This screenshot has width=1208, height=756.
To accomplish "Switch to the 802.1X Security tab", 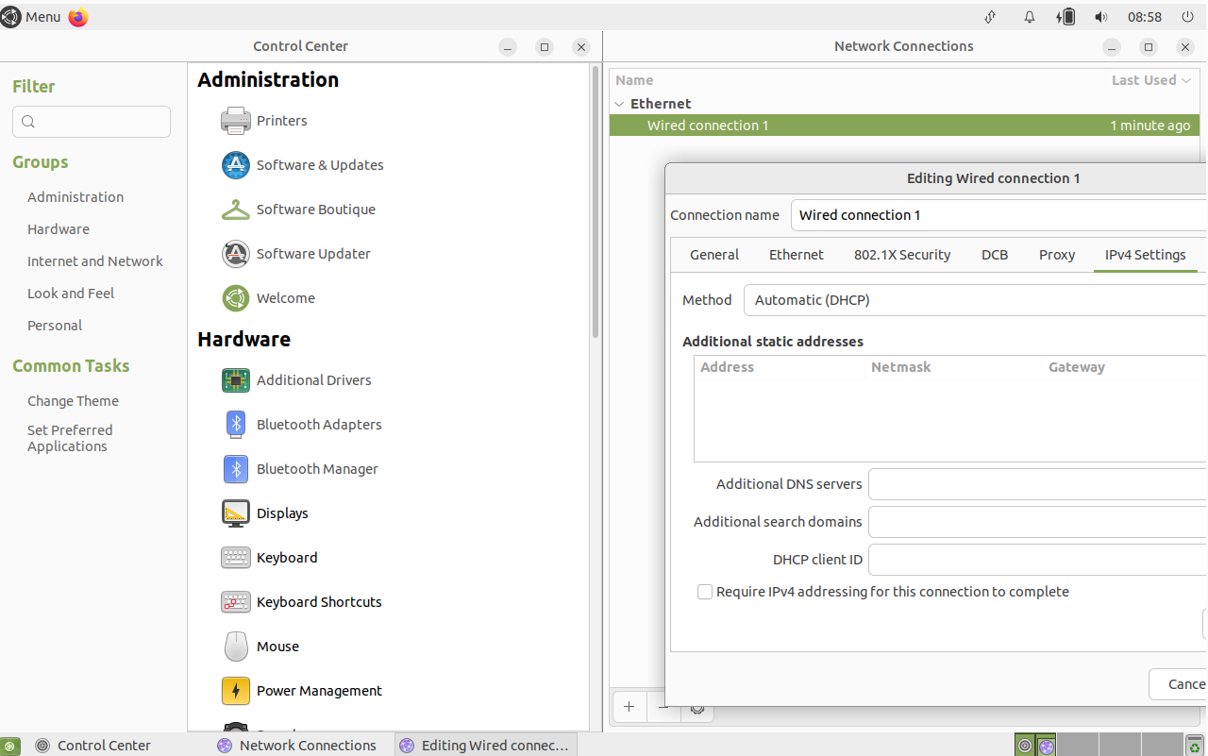I will coord(901,255).
